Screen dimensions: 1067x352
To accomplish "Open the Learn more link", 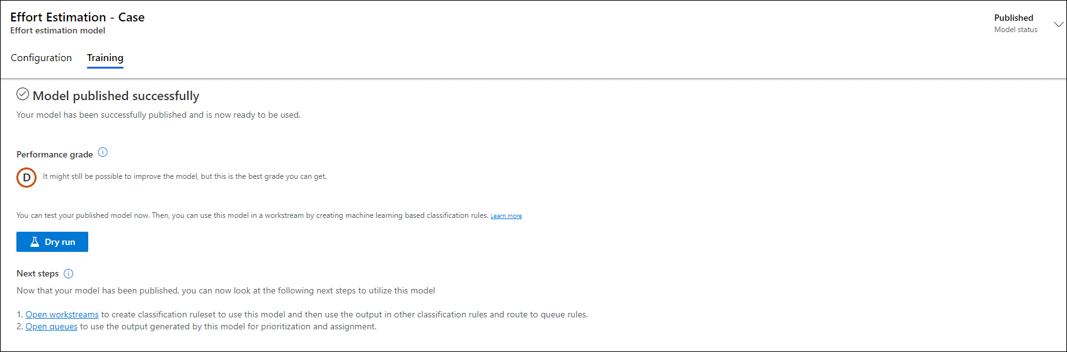I will point(506,216).
